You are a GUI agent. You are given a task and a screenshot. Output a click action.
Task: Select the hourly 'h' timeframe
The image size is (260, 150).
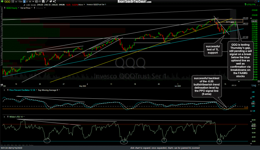pyautogui.click(x=24, y=2)
